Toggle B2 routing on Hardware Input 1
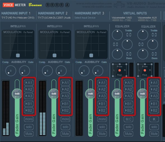165x142 pixels. tap(29, 110)
